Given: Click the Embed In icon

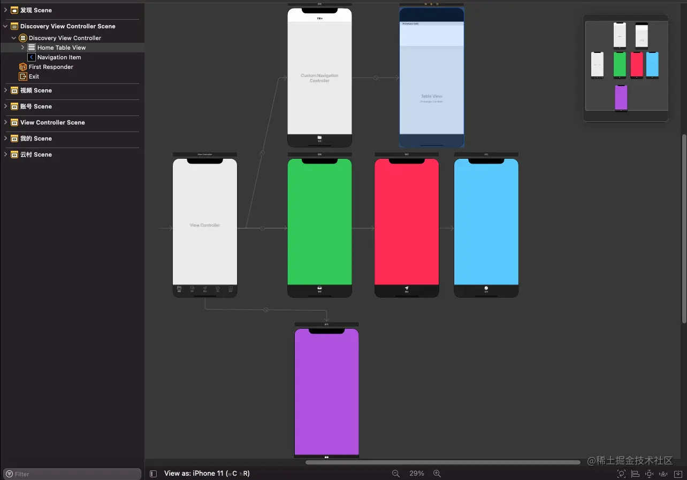Looking at the screenshot, I should [677, 474].
